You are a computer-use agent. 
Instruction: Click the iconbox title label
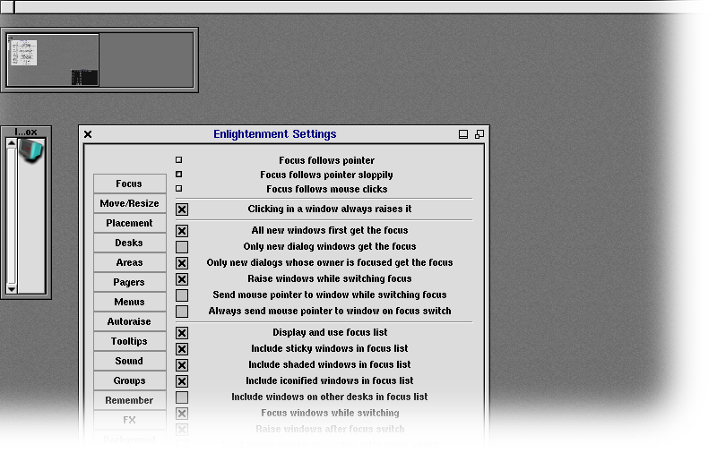[26, 133]
